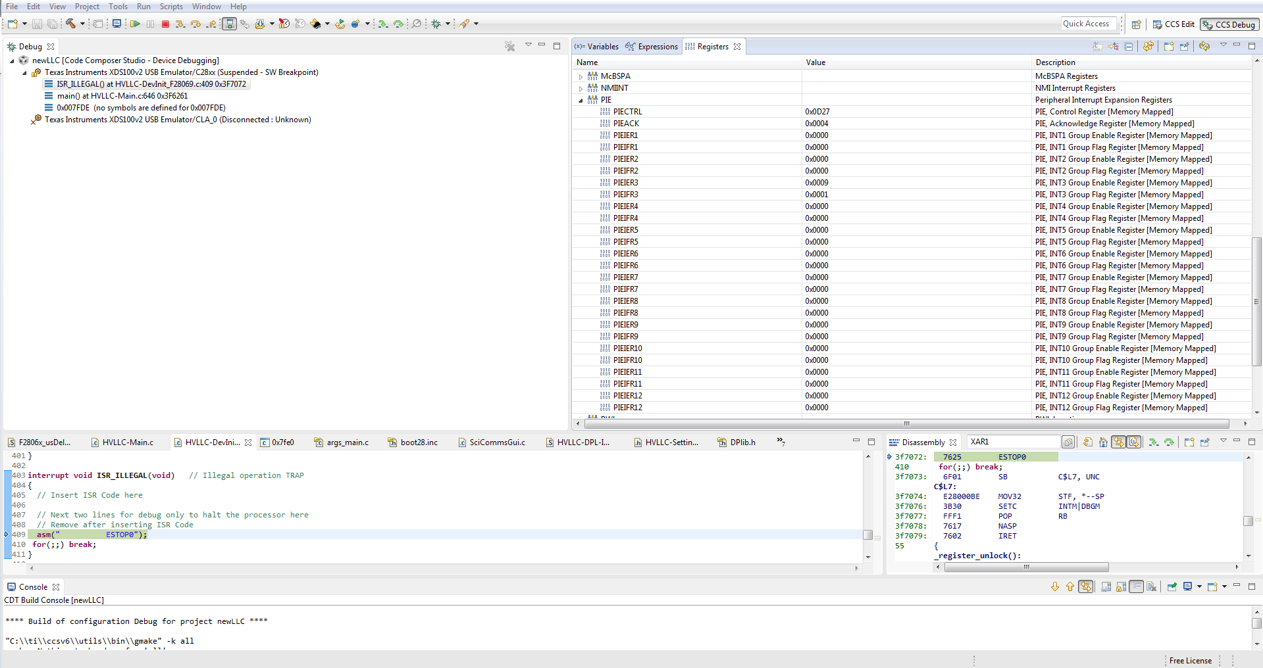Viewport: 1263px width, 668px height.
Task: Toggle Show Source in Disassembly view
Action: tap(1134, 442)
